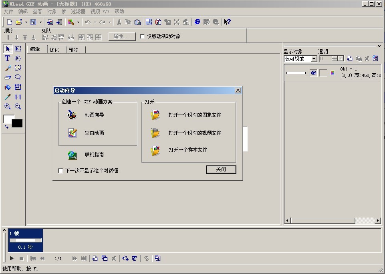This screenshot has width=385, height=274.
Task: Click the Online Guide globe icon
Action: (x=73, y=155)
